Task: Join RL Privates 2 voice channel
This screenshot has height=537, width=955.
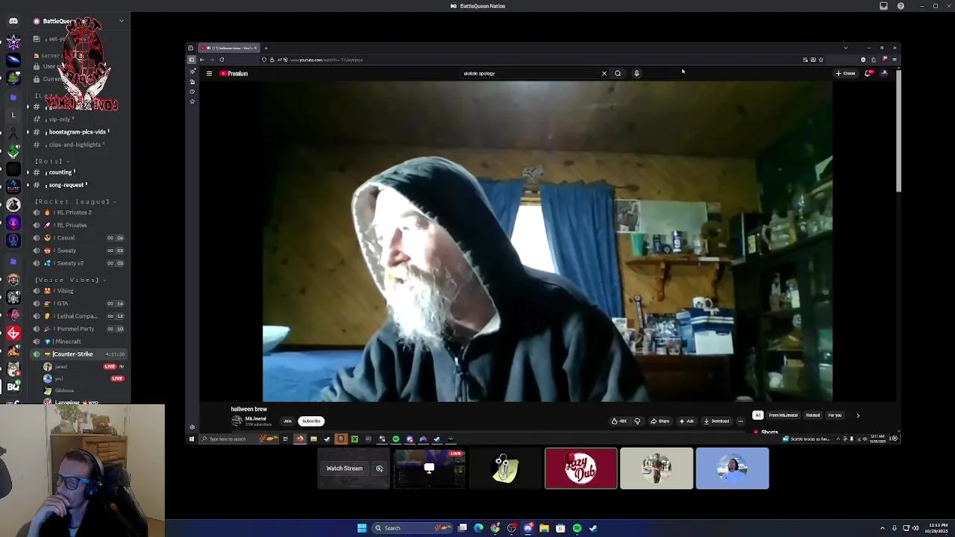Action: [x=74, y=213]
